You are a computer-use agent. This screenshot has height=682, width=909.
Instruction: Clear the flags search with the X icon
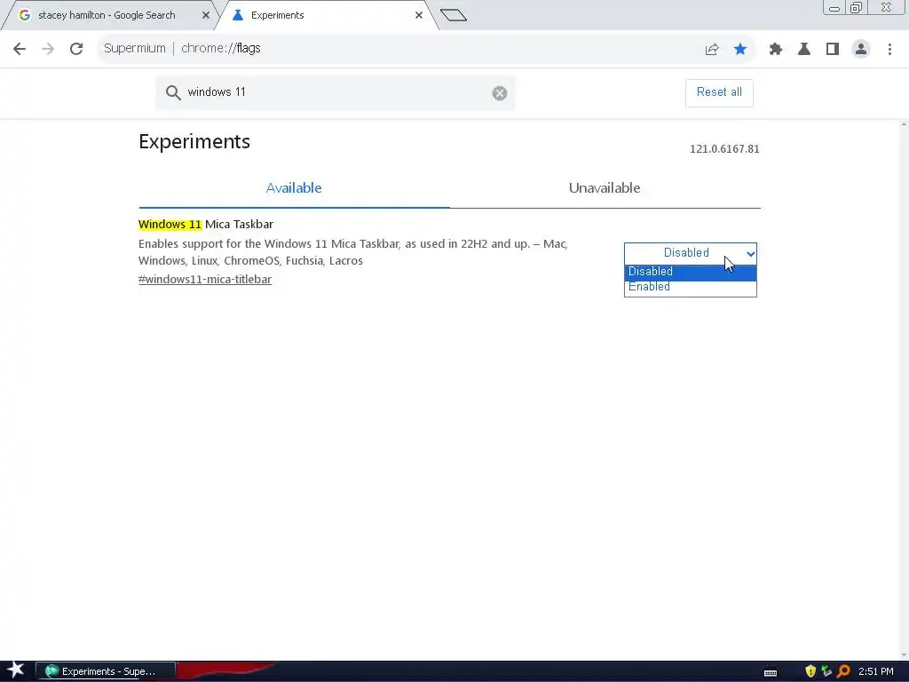click(x=500, y=92)
